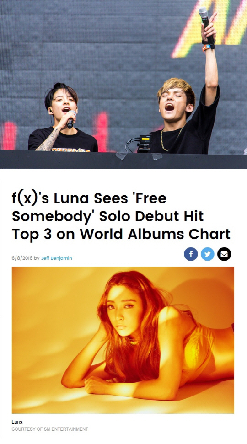The height and width of the screenshot is (444, 247).
Task: Click "World Albums Chart" in the headline
Action: point(155,234)
